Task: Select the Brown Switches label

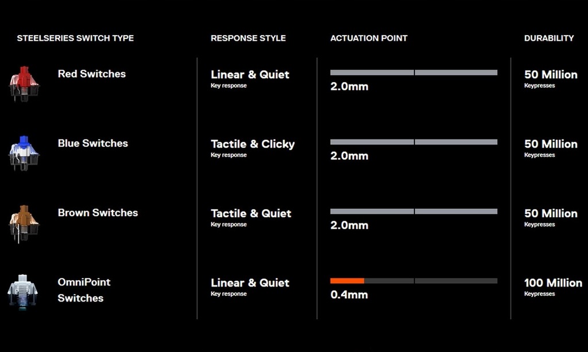Action: point(98,212)
